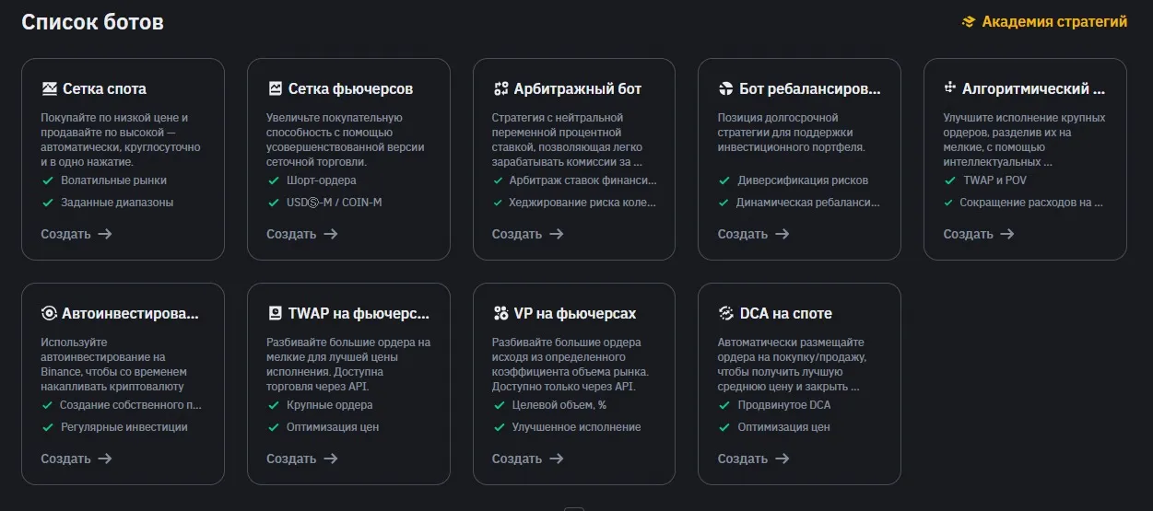The height and width of the screenshot is (511, 1153).
Task: Click the VP на фьючерсах icon
Action: pos(500,313)
